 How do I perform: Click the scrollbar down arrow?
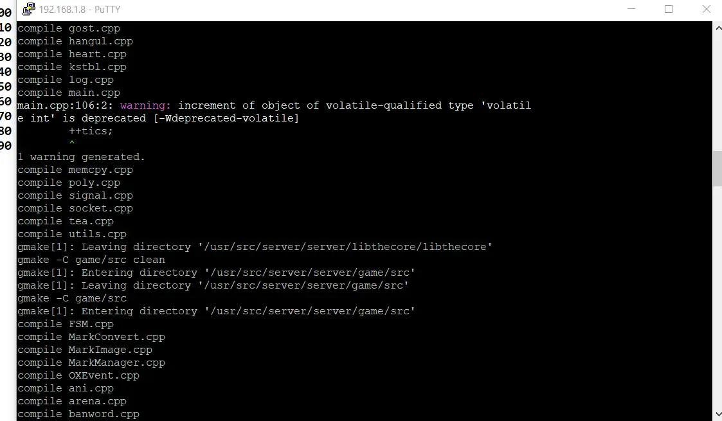717,414
